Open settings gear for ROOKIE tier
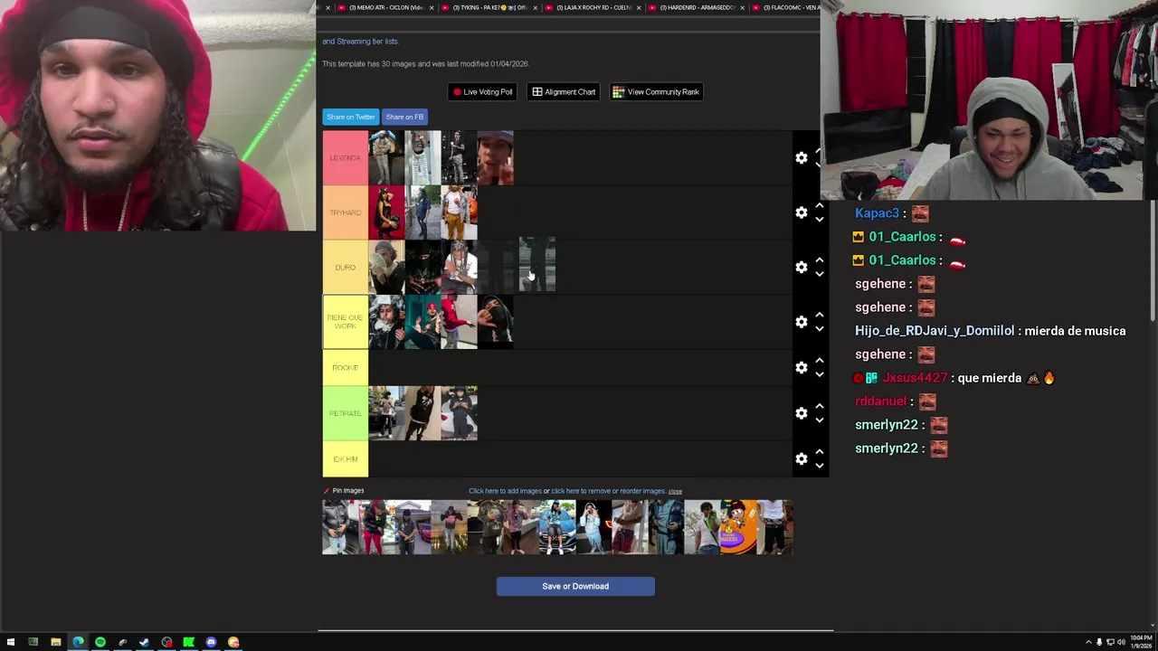This screenshot has height=651, width=1158. point(802,368)
